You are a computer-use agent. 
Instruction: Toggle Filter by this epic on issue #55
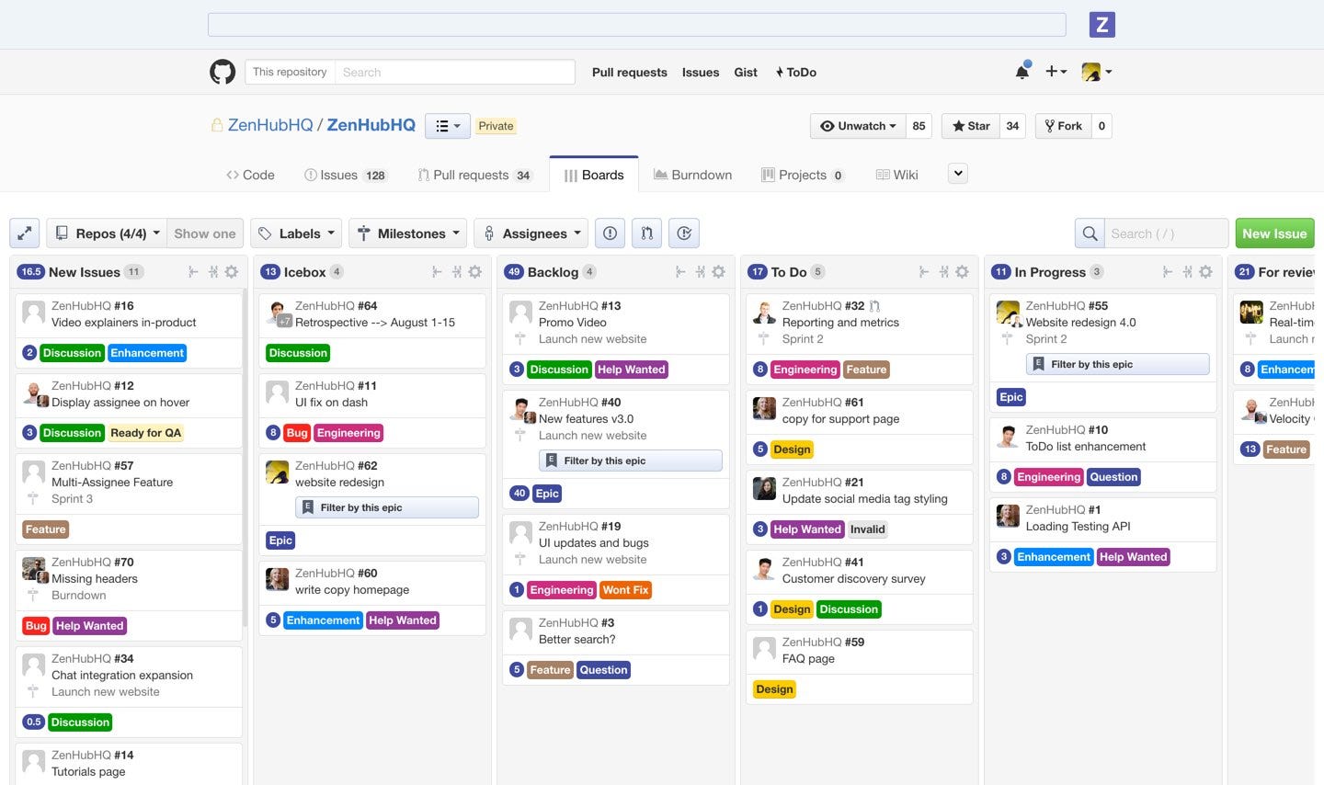[1118, 364]
